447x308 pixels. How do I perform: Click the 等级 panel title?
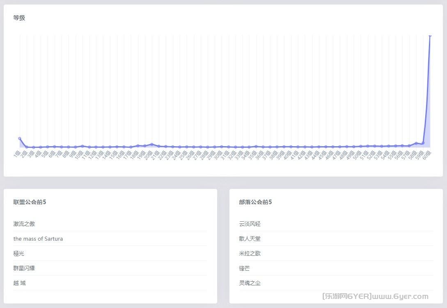click(x=20, y=18)
